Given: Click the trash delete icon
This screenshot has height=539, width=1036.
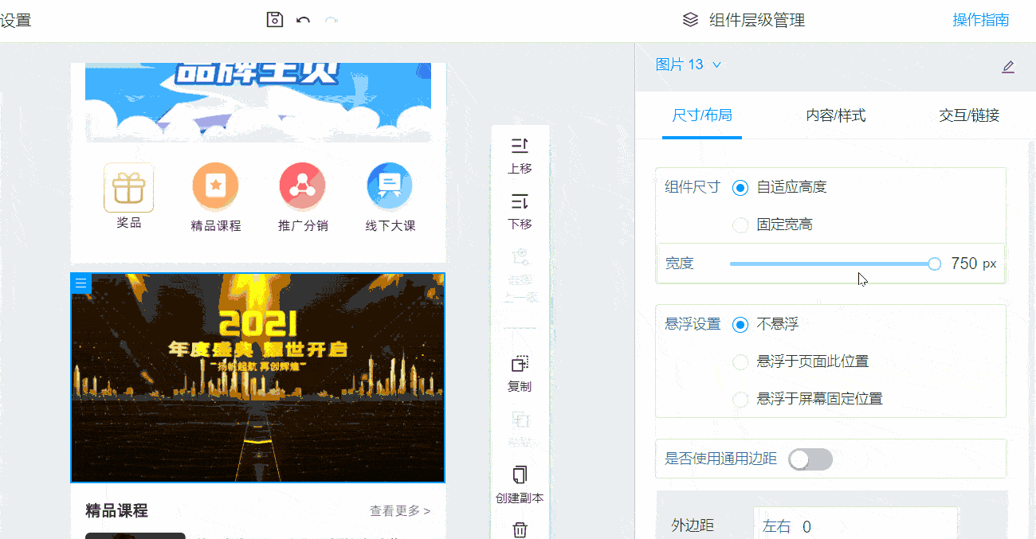Looking at the screenshot, I should click(520, 529).
